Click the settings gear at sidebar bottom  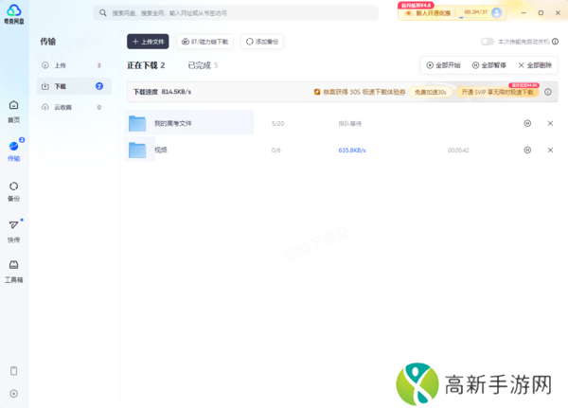tap(13, 393)
